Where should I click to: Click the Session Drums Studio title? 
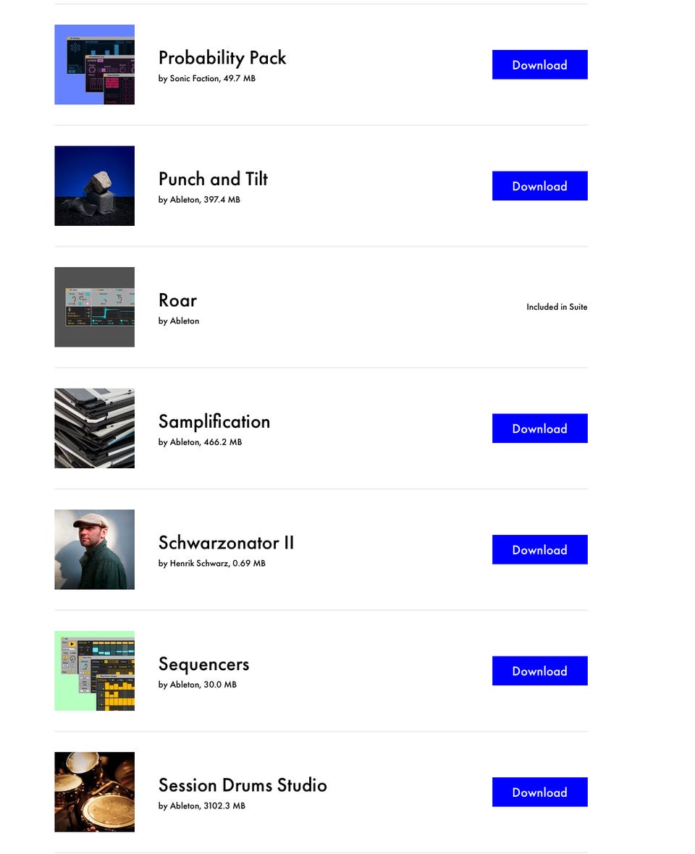tap(243, 785)
